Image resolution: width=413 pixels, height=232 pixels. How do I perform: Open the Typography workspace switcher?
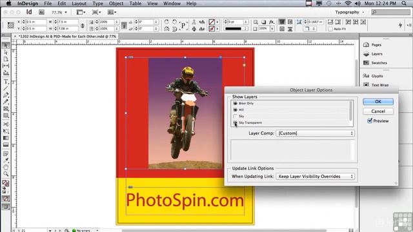pyautogui.click(x=350, y=12)
